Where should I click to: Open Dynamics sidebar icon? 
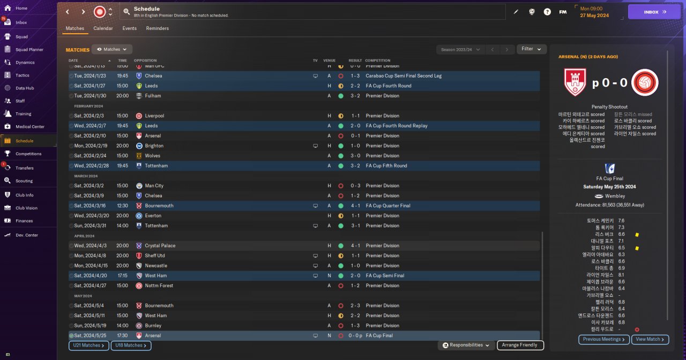(x=8, y=63)
